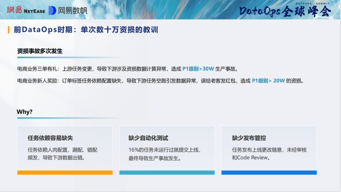
Task: Click the text 16%的任务未运行过就提交上线
Action: [x=165, y=150]
